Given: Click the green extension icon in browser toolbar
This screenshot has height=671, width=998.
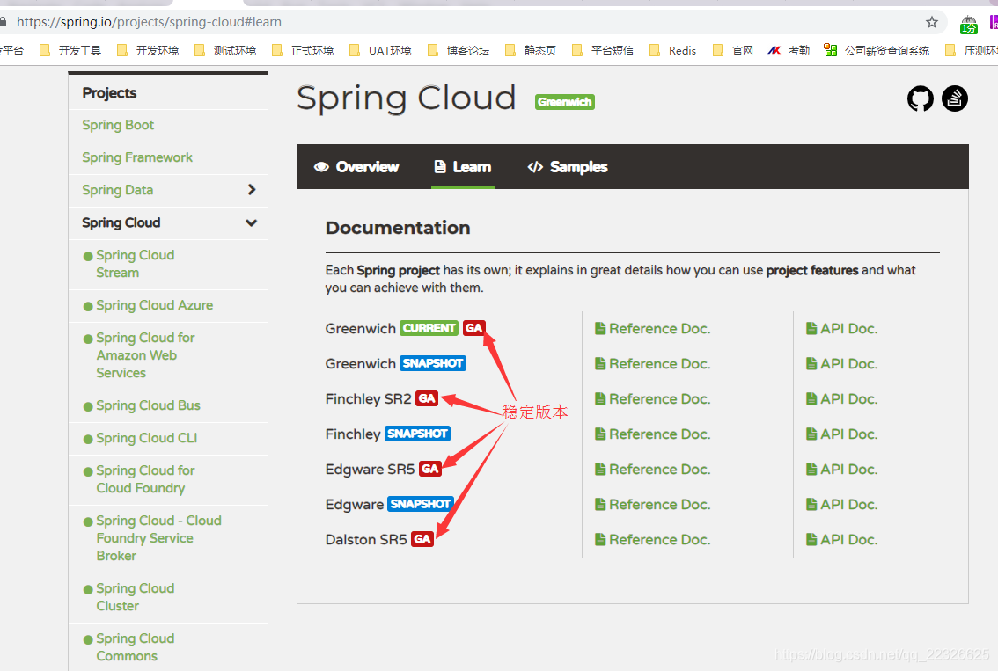Looking at the screenshot, I should coord(969,24).
